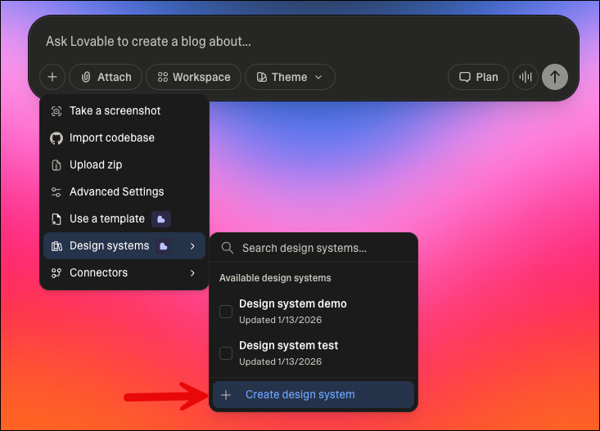Click the Workspace grid icon
Screen dimensions: 600x431
(x=163, y=77)
